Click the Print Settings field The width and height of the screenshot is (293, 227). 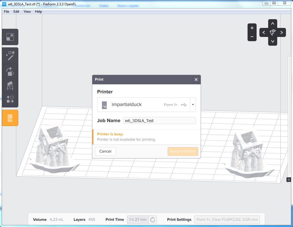pos(227,220)
